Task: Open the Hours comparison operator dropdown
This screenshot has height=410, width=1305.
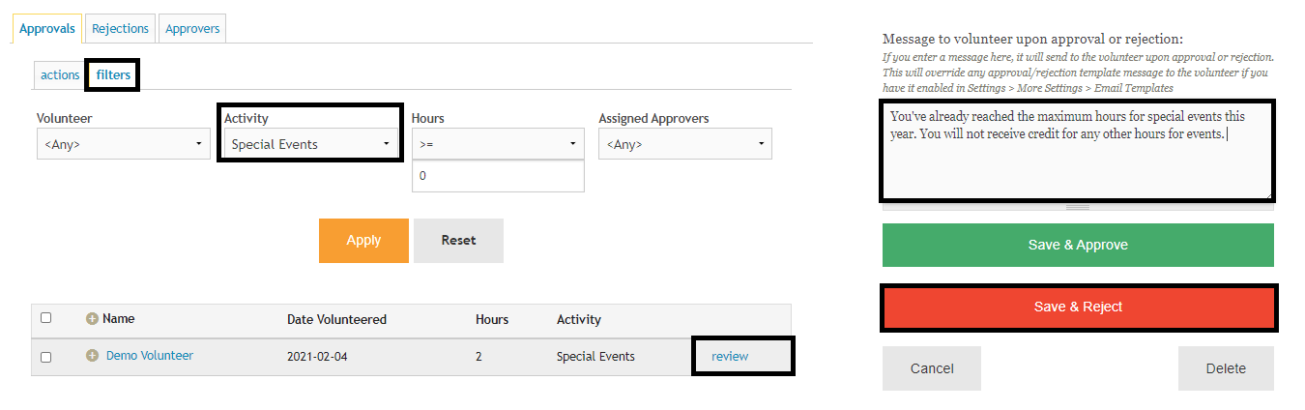Action: tap(498, 144)
